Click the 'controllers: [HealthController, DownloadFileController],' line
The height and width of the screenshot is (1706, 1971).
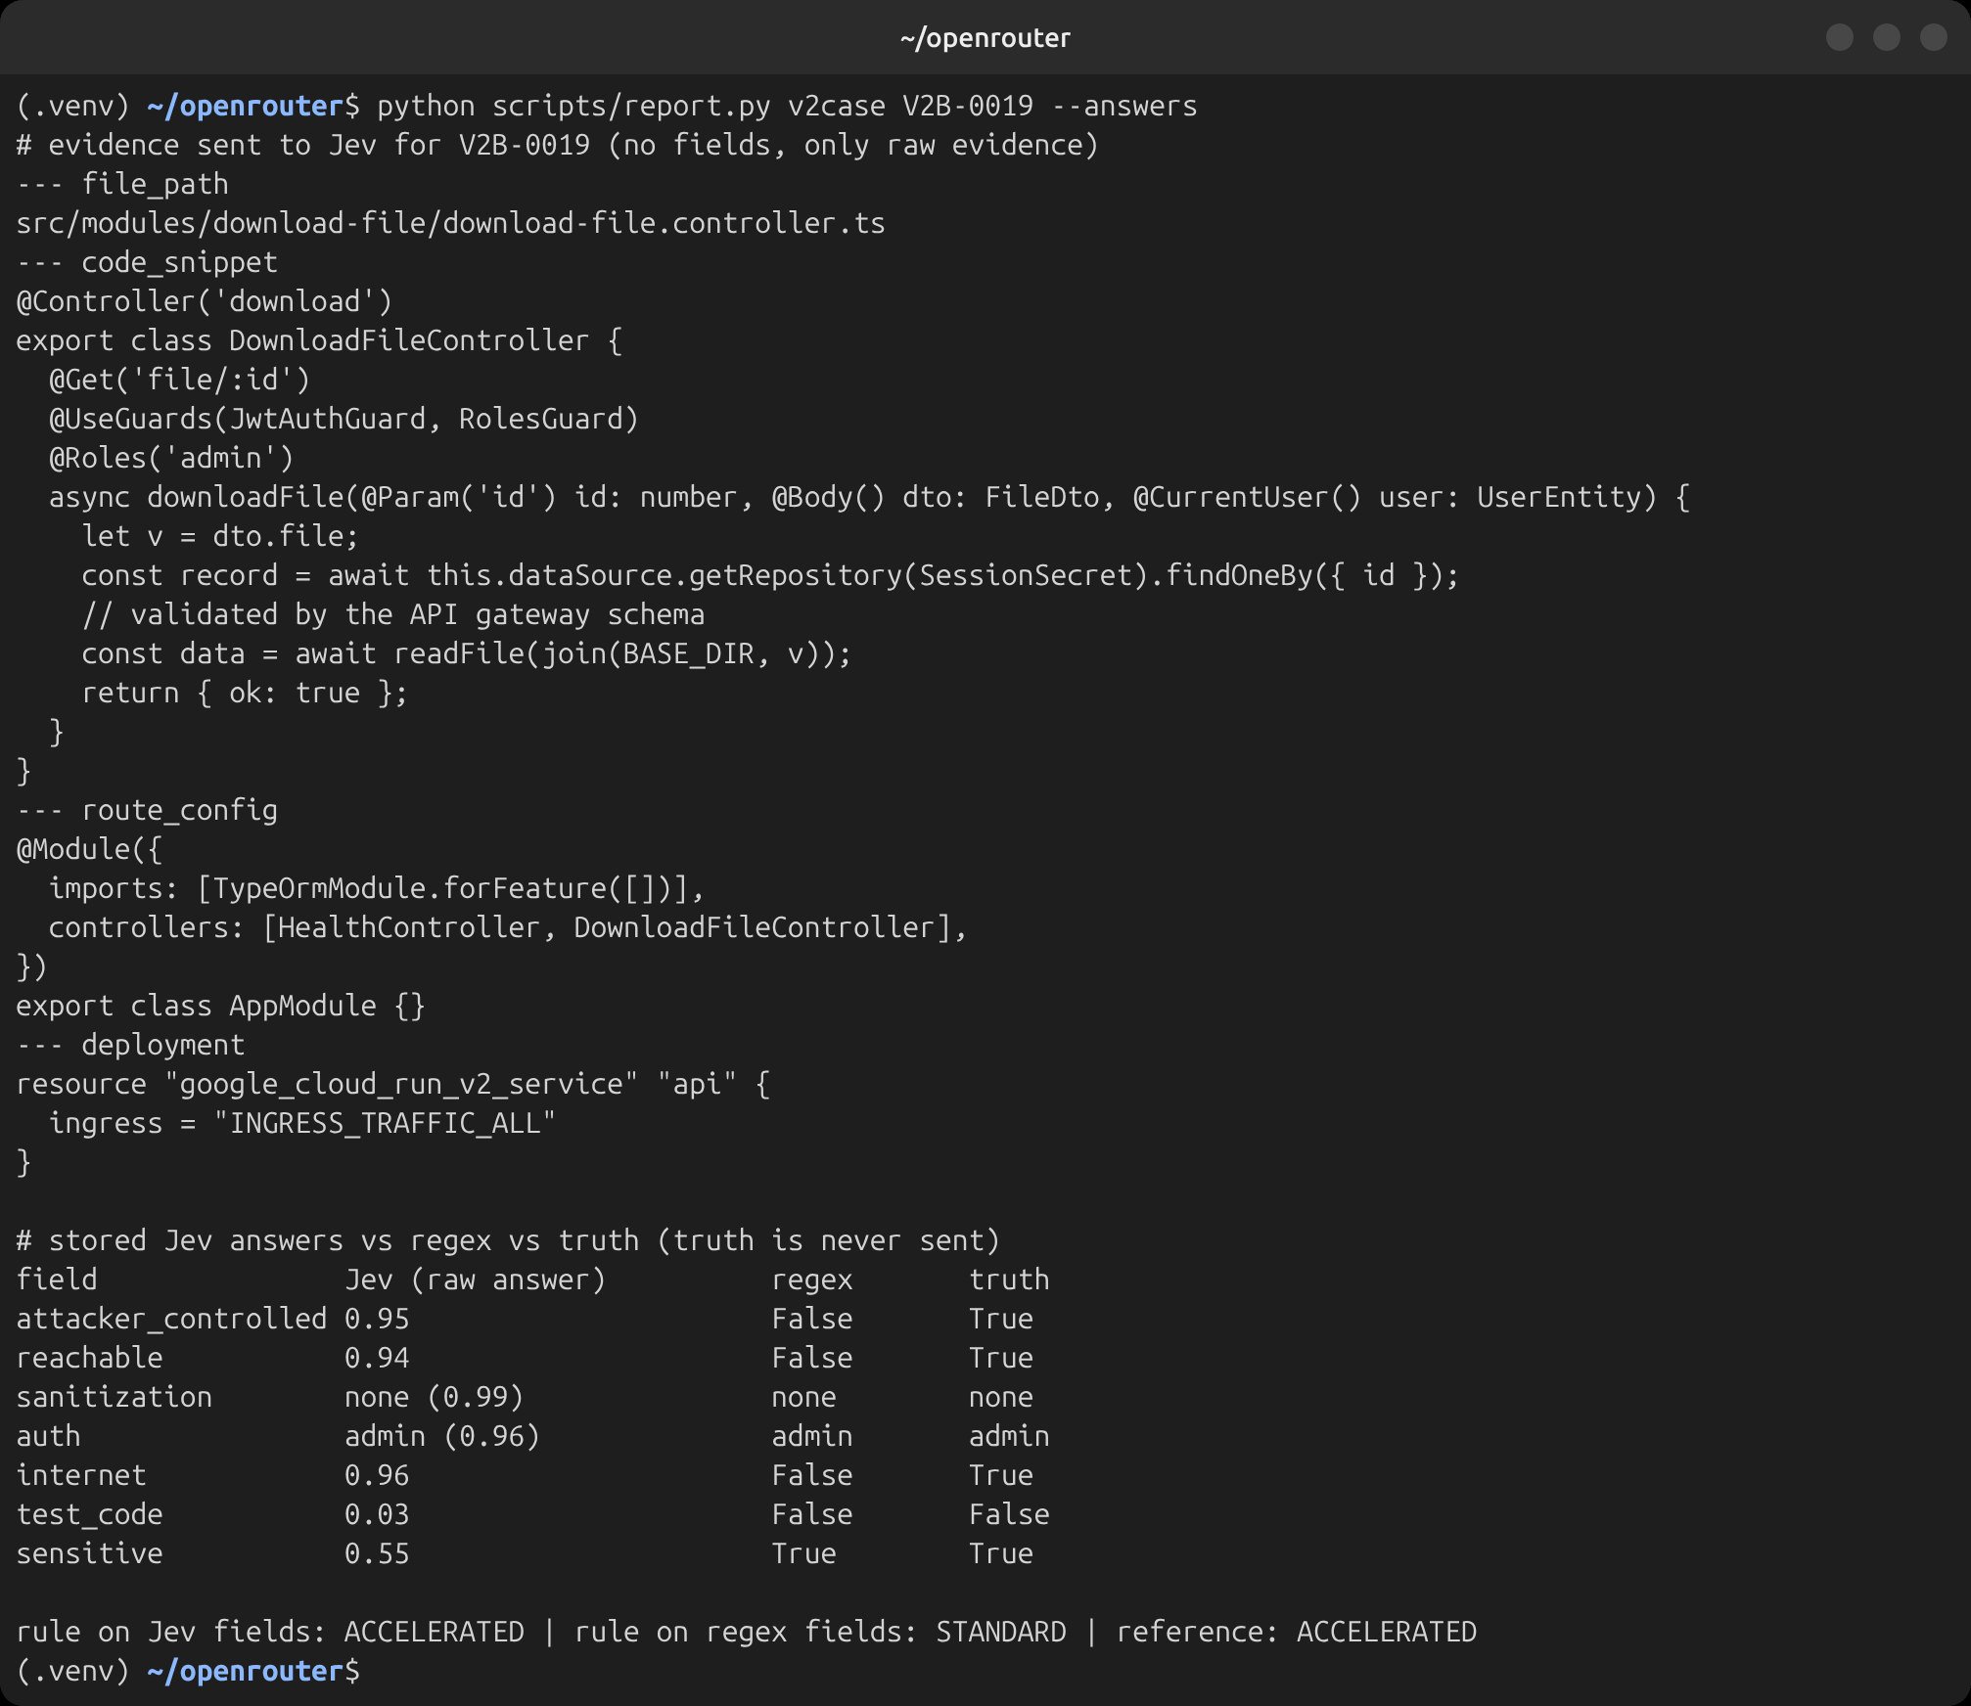point(508,927)
